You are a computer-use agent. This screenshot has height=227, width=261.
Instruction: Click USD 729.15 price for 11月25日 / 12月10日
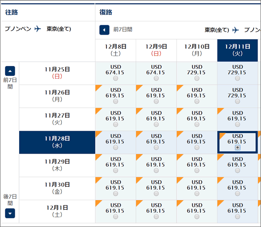[x=197, y=70]
